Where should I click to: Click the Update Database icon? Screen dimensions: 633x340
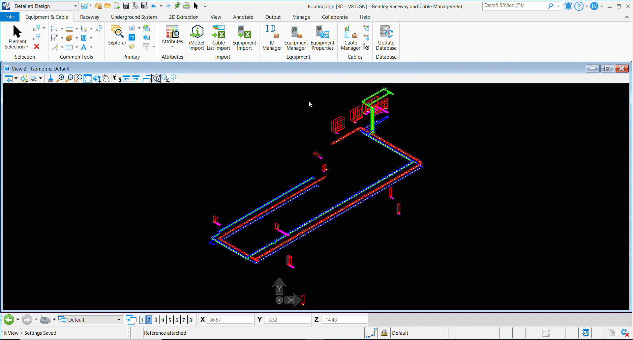[x=386, y=39]
